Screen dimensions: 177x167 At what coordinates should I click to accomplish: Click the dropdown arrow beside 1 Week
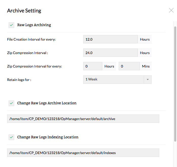pyautogui.click(x=148, y=79)
